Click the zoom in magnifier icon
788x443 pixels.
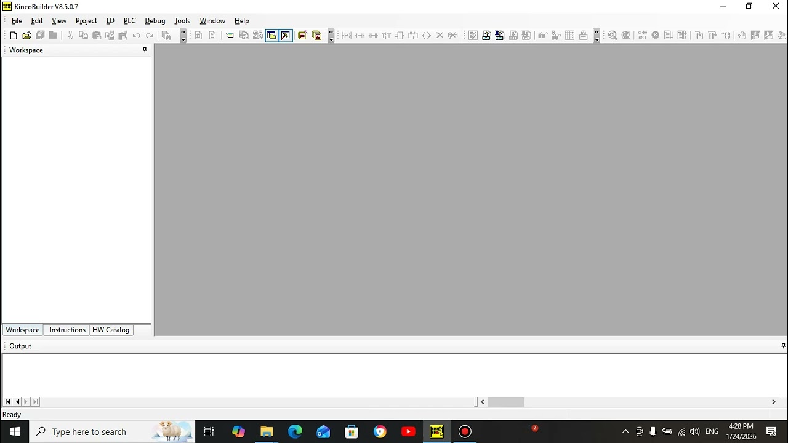(613, 36)
